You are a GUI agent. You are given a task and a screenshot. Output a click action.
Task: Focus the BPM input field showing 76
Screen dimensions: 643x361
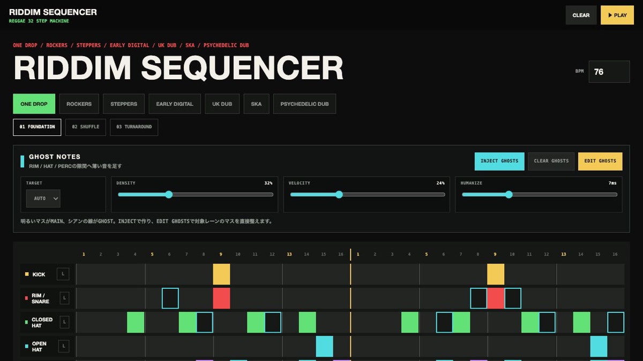(x=609, y=72)
